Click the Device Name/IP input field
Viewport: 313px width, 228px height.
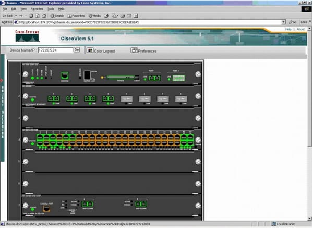pos(54,50)
